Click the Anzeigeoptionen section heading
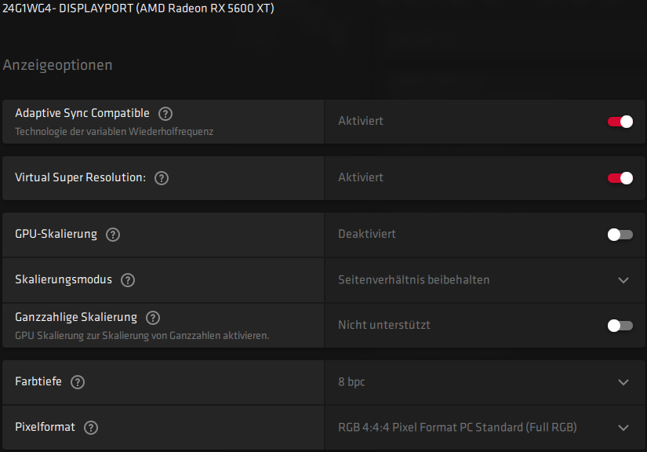 (x=57, y=65)
